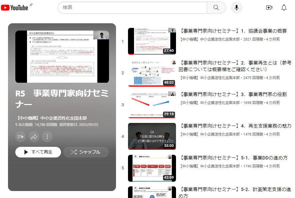
Task: Open the playlist cover thumbnail
Action: coord(62,56)
